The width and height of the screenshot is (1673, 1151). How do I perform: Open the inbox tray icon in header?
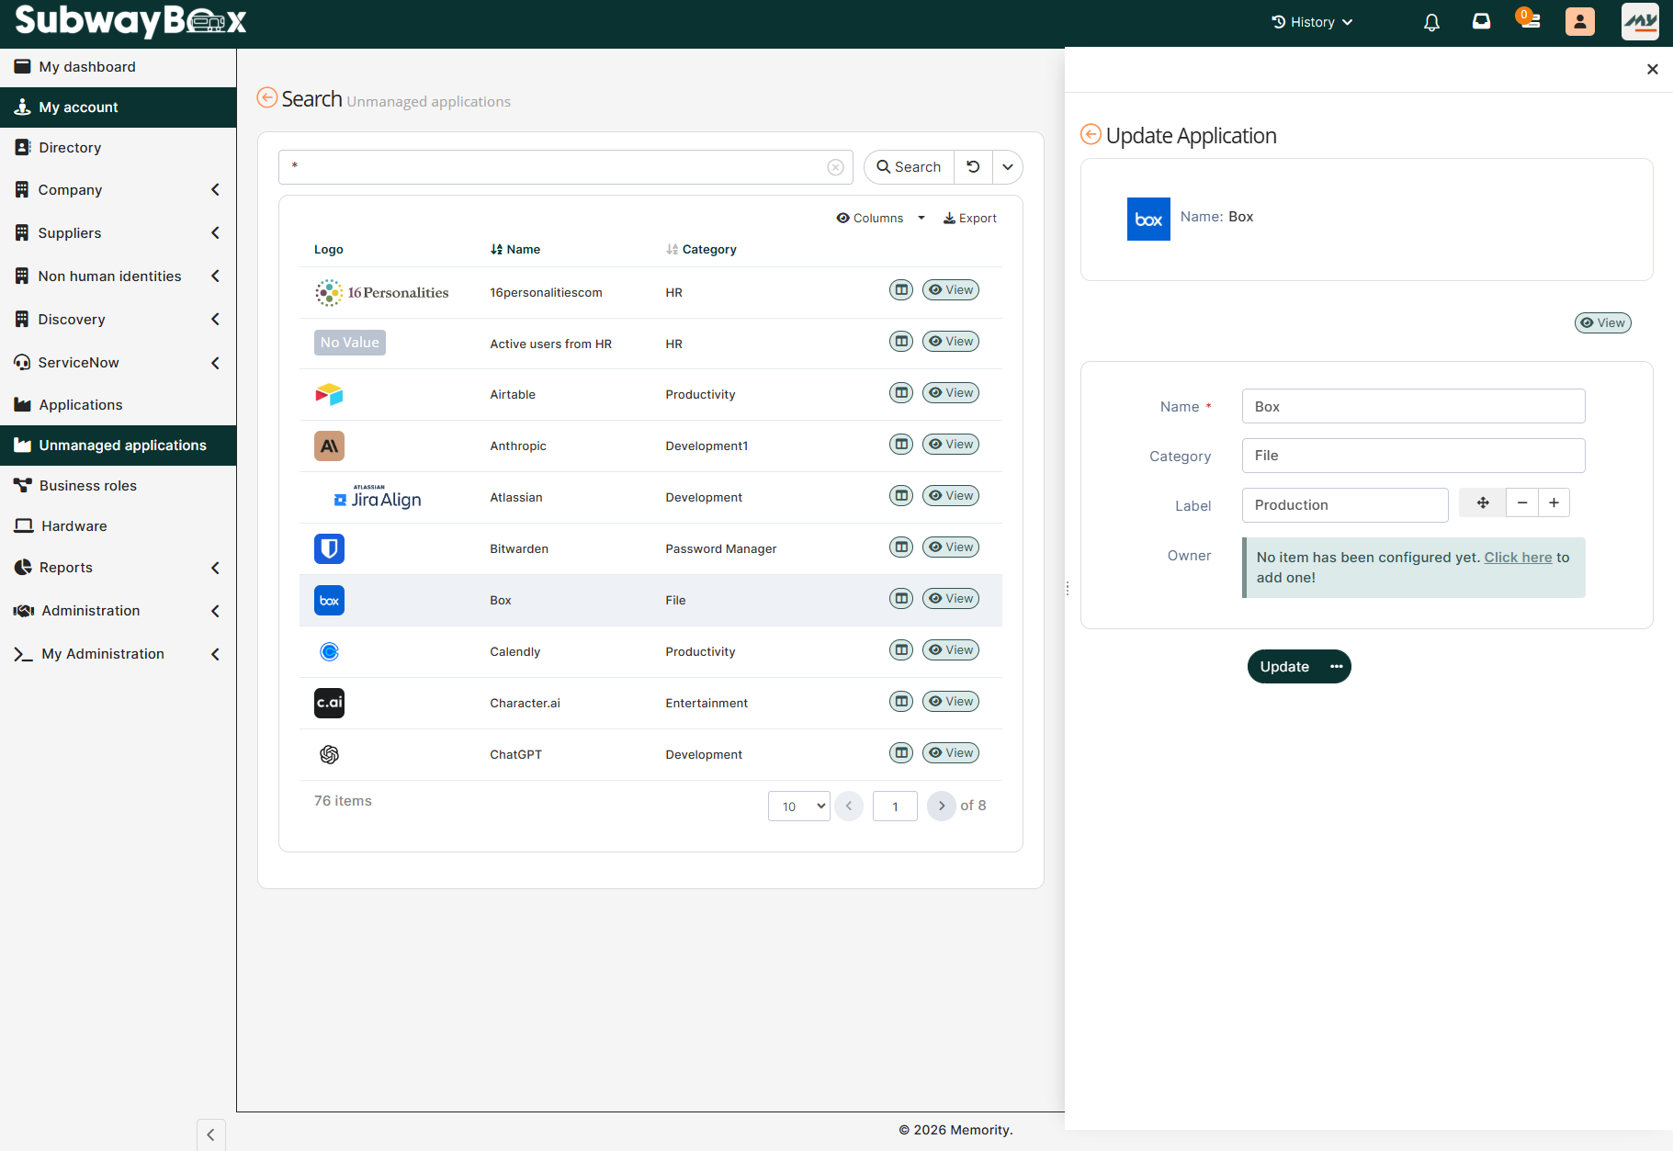pyautogui.click(x=1481, y=21)
